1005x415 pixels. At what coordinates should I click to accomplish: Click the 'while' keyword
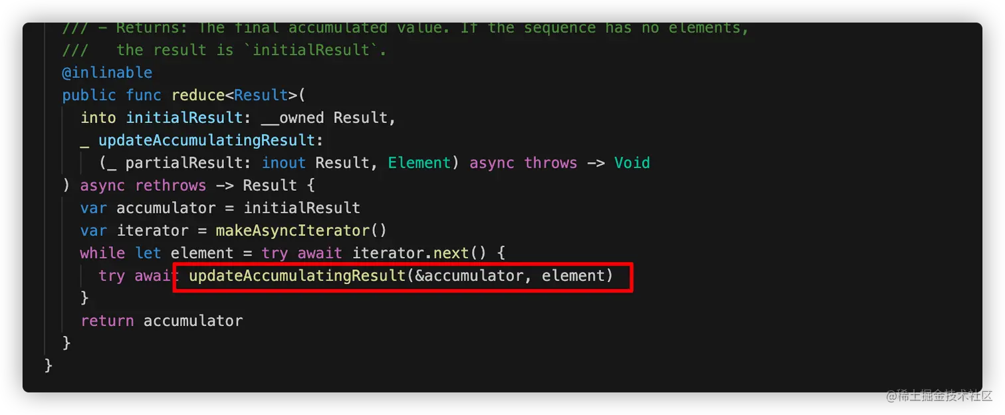[102, 253]
